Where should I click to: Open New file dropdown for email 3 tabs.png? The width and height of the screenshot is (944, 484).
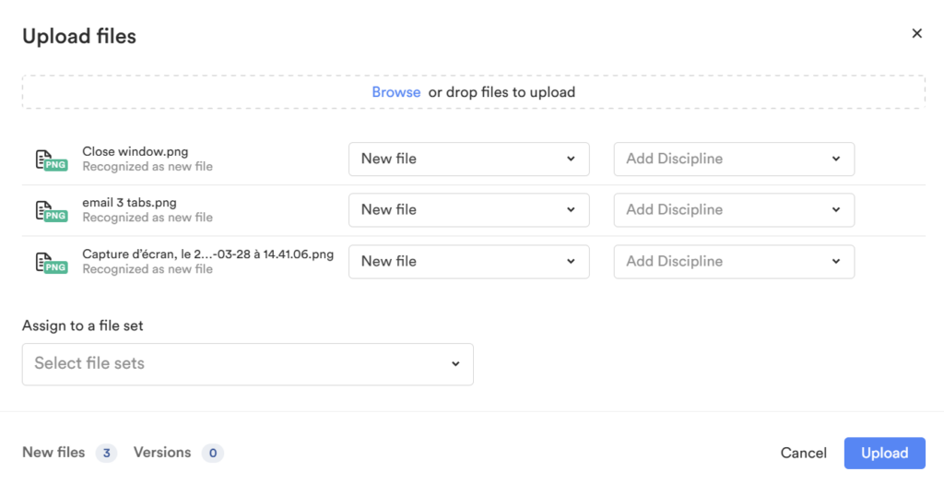pyautogui.click(x=468, y=210)
